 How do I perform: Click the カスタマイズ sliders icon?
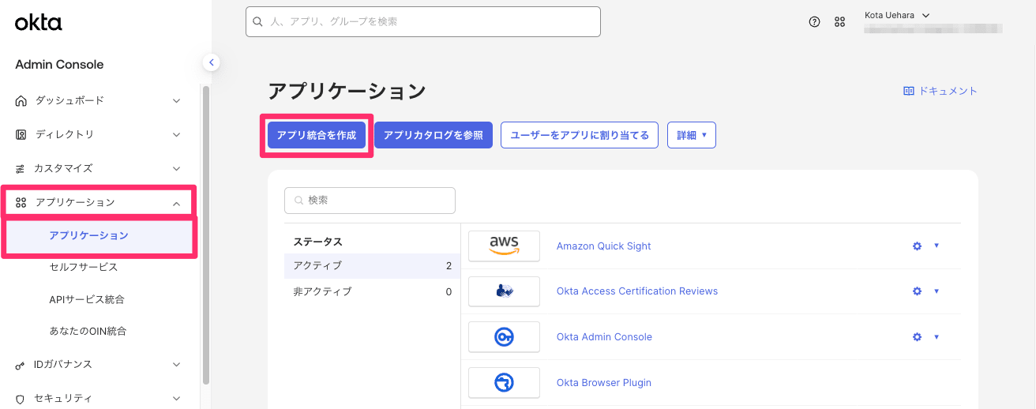click(x=21, y=168)
